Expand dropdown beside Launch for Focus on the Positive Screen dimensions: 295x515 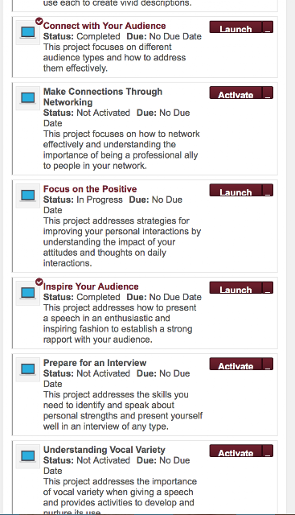[x=268, y=190]
